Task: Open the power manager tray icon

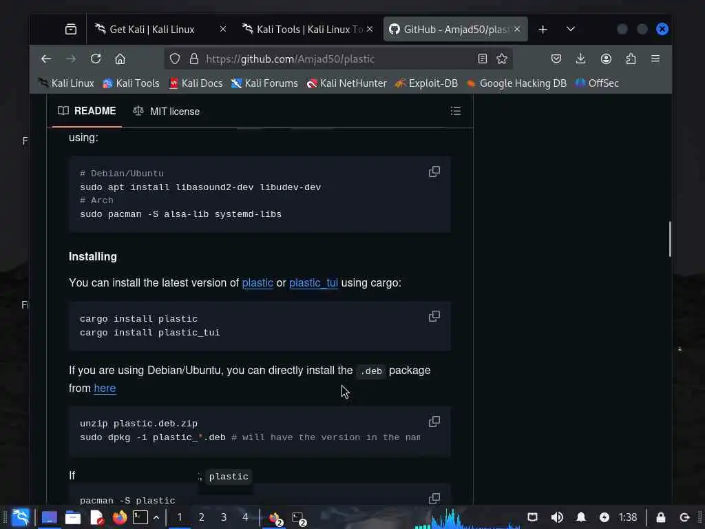Action: tap(604, 517)
